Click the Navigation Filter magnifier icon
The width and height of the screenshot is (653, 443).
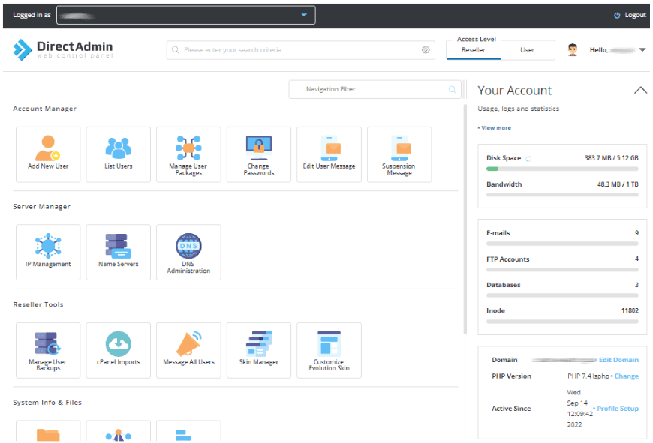point(452,89)
